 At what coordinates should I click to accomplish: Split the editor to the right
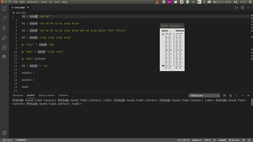pos(242,7)
